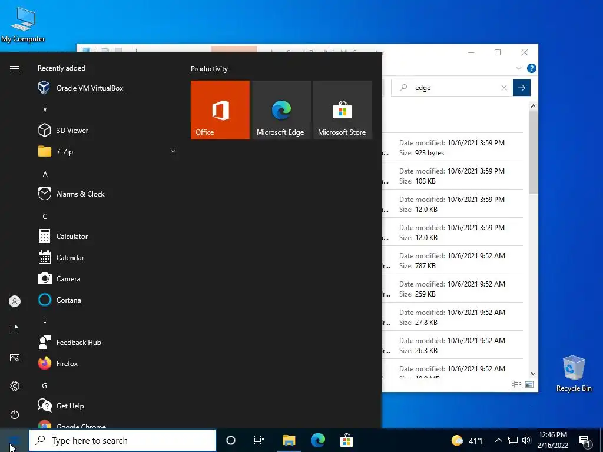Screen dimensions: 603x452
Task: Run the Explorer search arrow button
Action: point(522,88)
